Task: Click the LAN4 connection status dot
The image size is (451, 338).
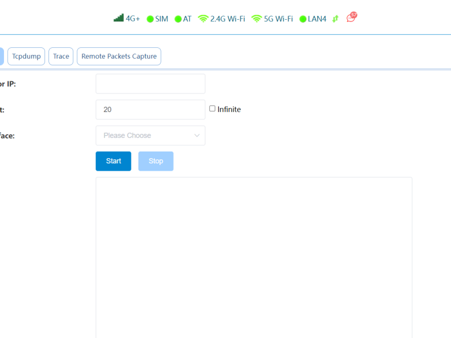Action: (x=303, y=19)
